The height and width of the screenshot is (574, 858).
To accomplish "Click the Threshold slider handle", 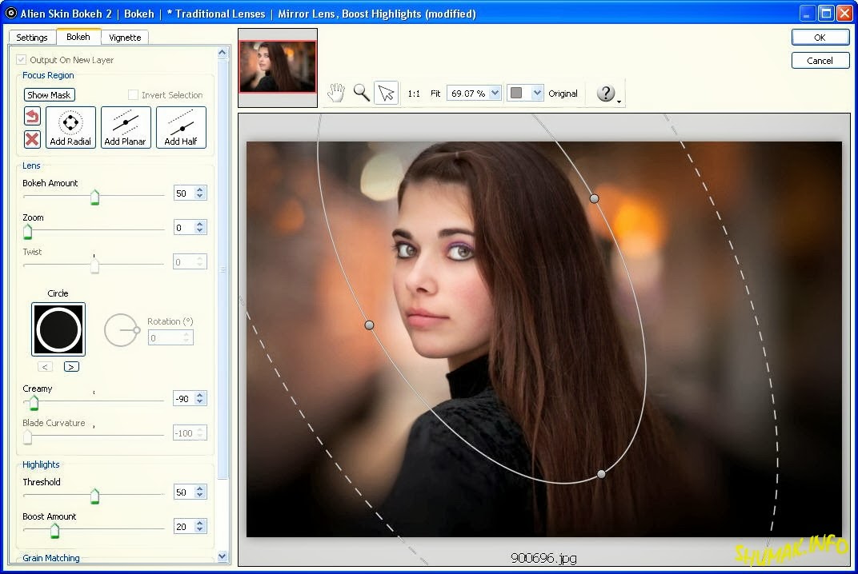I will point(94,496).
